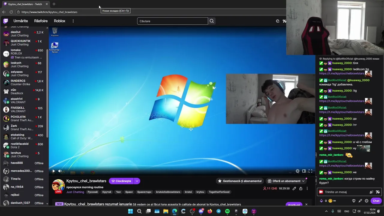Click the red camera icon in chat input
The height and width of the screenshot is (216, 384).
[x=321, y=192]
